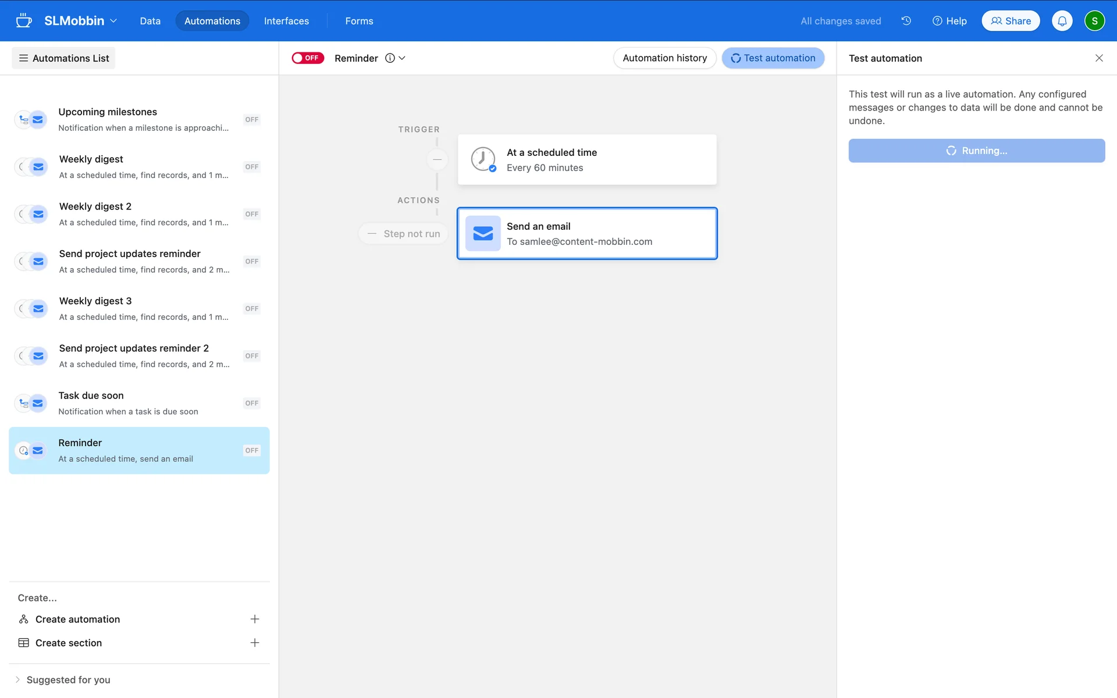Toggle the OFF badge for Weekly digest
1117x698 pixels.
pyautogui.click(x=251, y=167)
